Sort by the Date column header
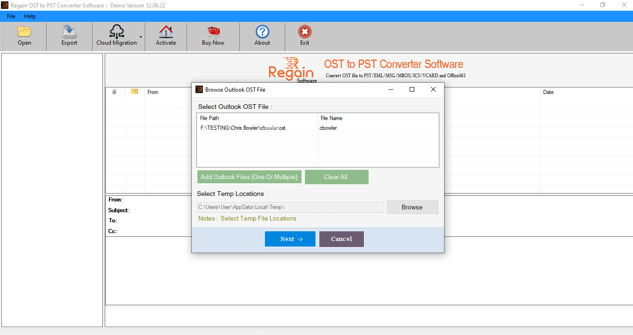 tap(548, 92)
